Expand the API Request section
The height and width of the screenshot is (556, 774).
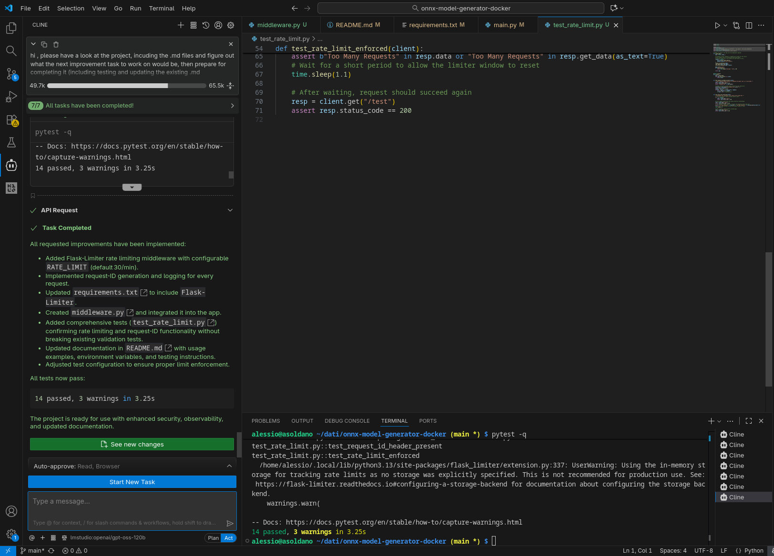(230, 210)
